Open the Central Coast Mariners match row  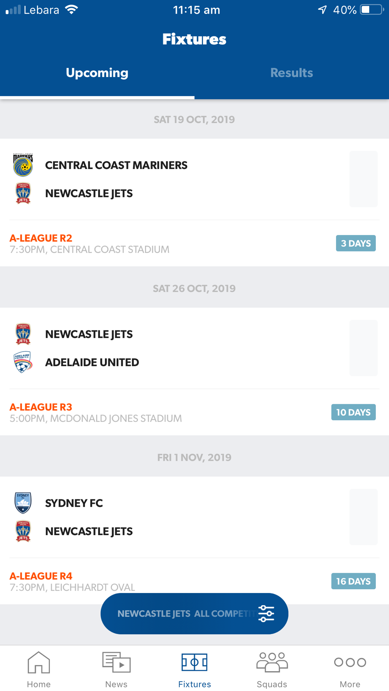coord(194,179)
